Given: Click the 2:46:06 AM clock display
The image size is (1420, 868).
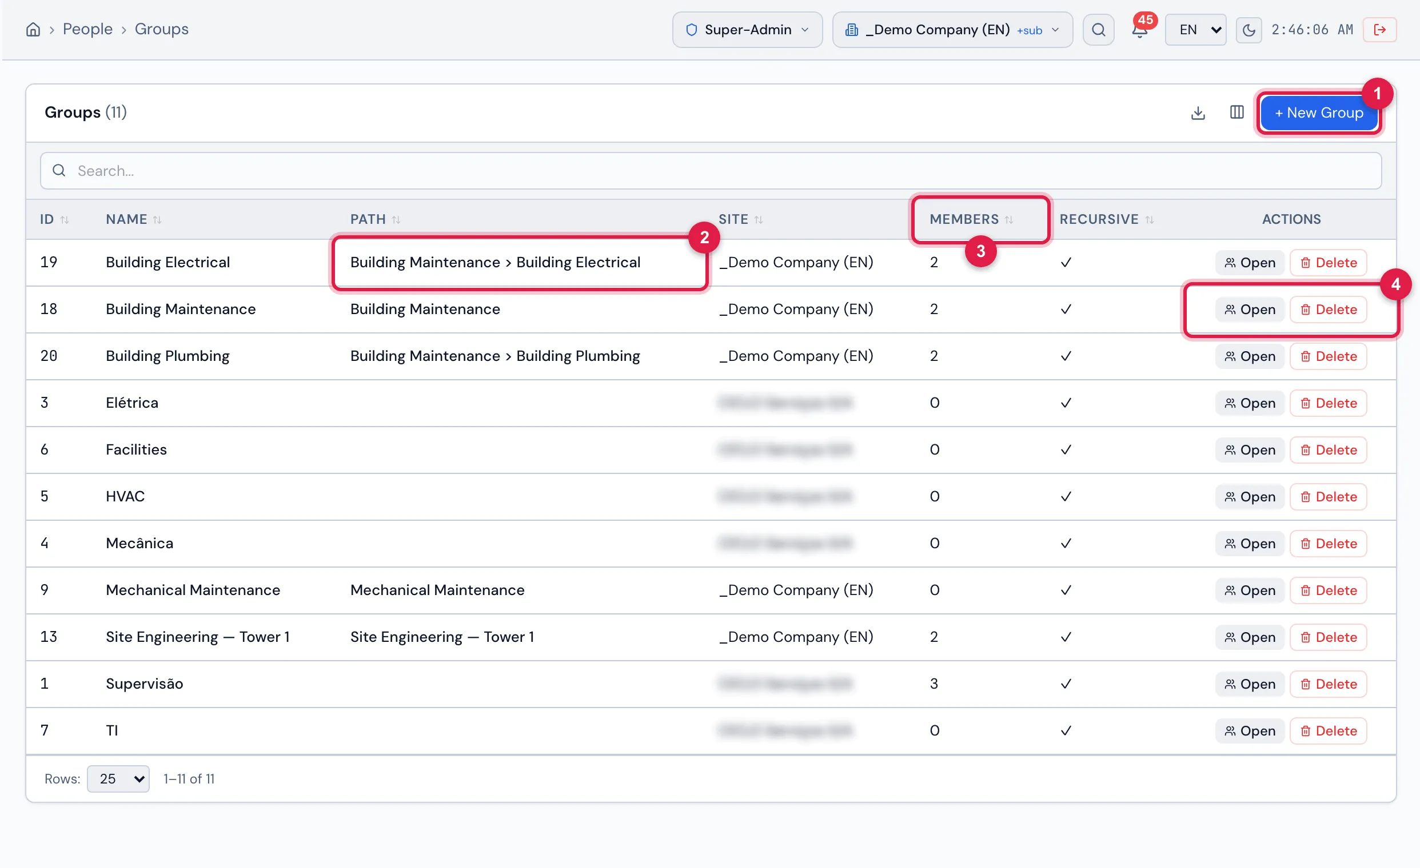Looking at the screenshot, I should 1312,29.
